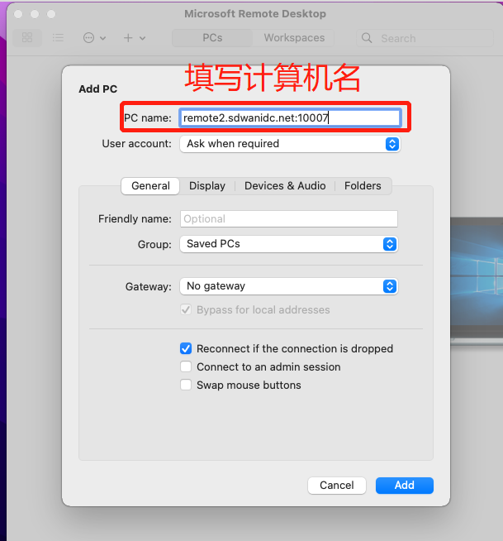Open the Gateway dropdown
The height and width of the screenshot is (541, 503).
(x=289, y=286)
